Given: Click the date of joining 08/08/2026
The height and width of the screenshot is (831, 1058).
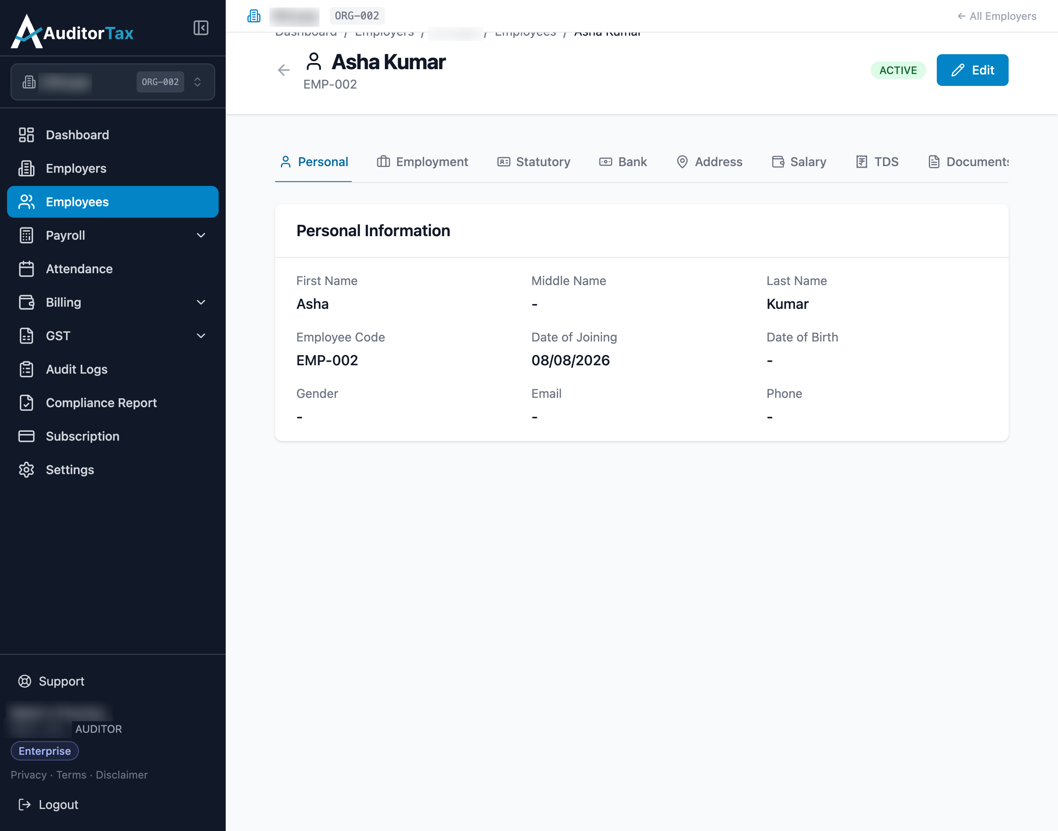Looking at the screenshot, I should tap(570, 360).
